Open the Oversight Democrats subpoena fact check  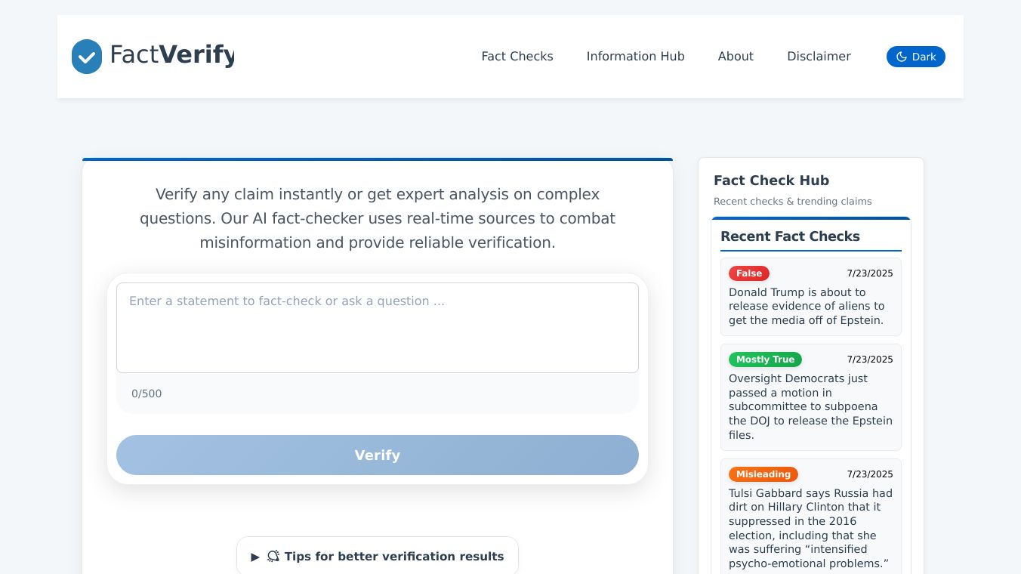[810, 406]
